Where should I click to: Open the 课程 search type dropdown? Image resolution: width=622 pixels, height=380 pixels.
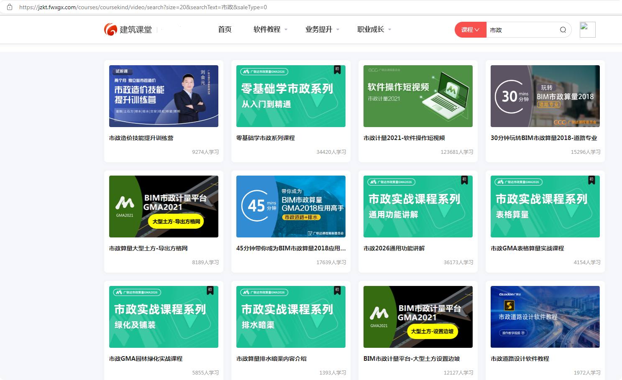(x=471, y=30)
